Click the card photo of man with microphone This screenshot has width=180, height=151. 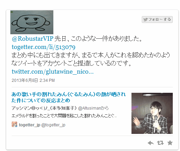point(152,113)
